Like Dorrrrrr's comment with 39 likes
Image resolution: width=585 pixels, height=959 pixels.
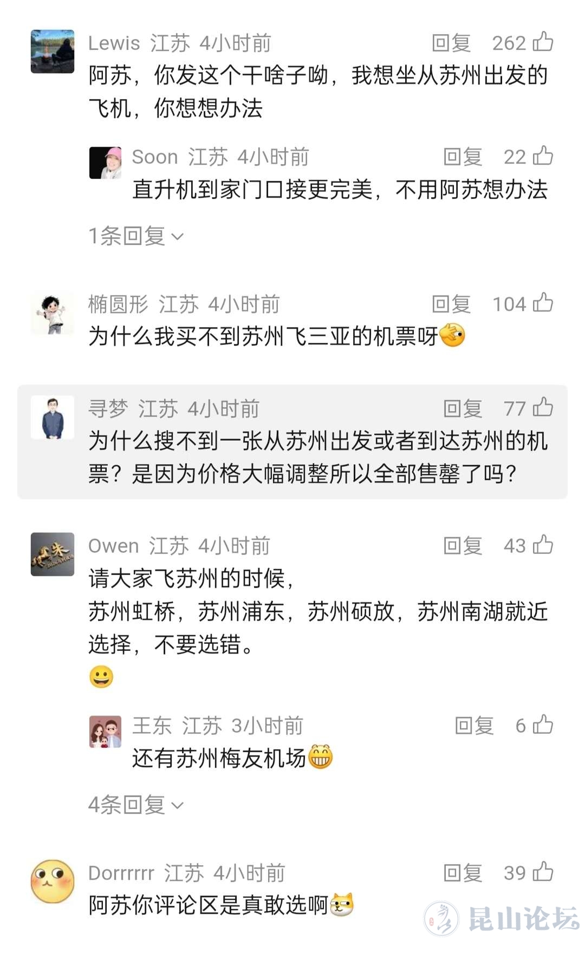coord(543,872)
